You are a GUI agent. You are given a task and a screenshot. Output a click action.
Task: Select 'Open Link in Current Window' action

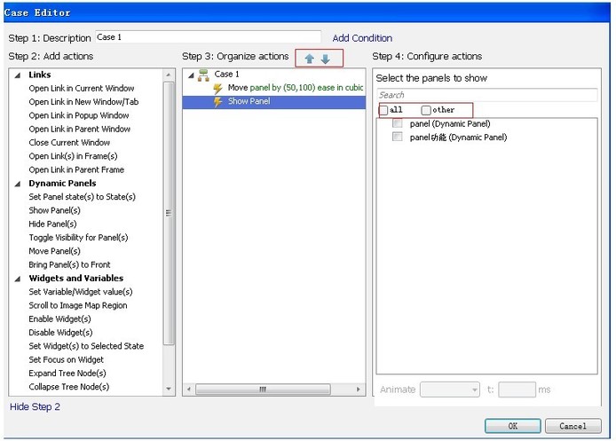tap(82, 89)
